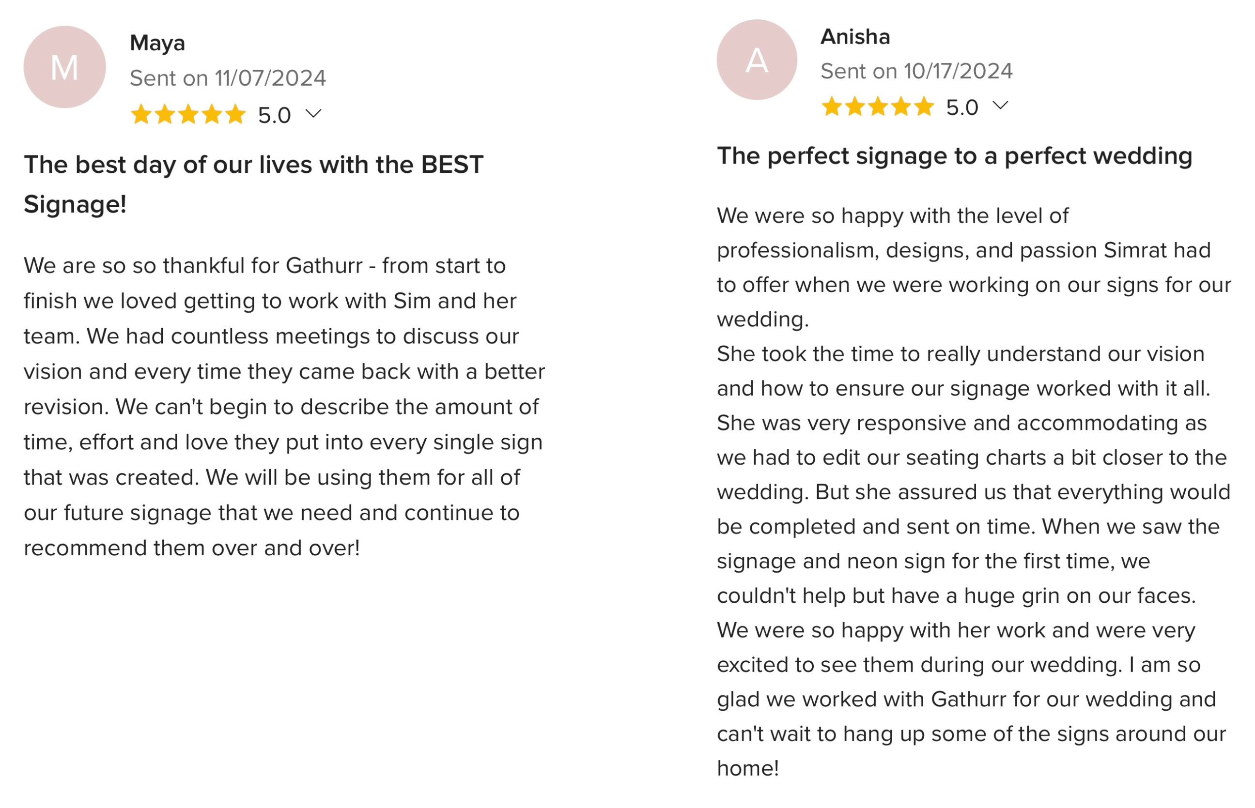Click 'The perfect signage to a perfect wedding' title
The image size is (1255, 808).
(x=954, y=156)
